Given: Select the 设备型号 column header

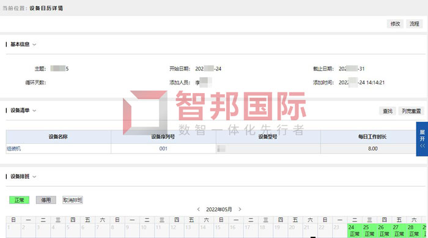Looking at the screenshot, I should tap(268, 136).
